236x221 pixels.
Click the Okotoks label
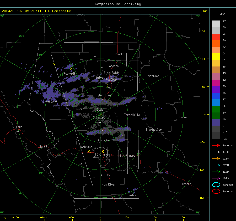pos(105,175)
